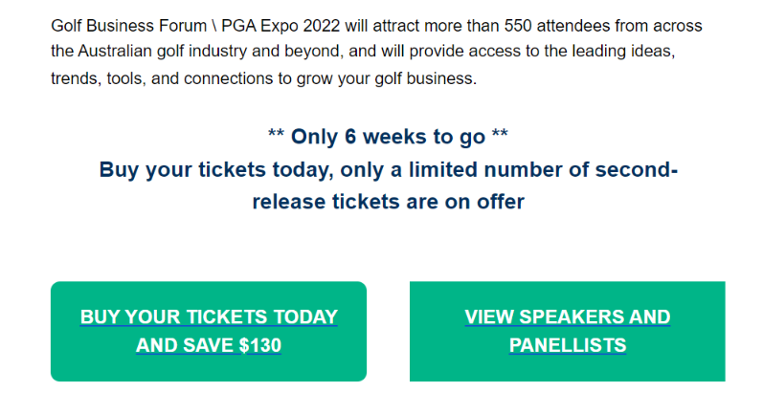This screenshot has height=413, width=763.
Task: Select the 'PANELLISTS' underlined link word
Action: click(x=568, y=345)
